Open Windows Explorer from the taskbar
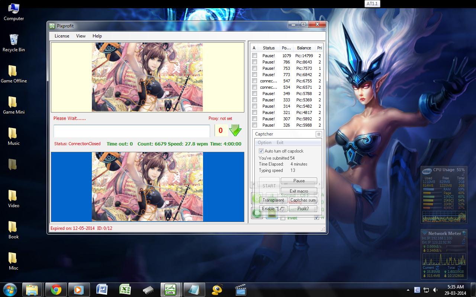 [32, 290]
